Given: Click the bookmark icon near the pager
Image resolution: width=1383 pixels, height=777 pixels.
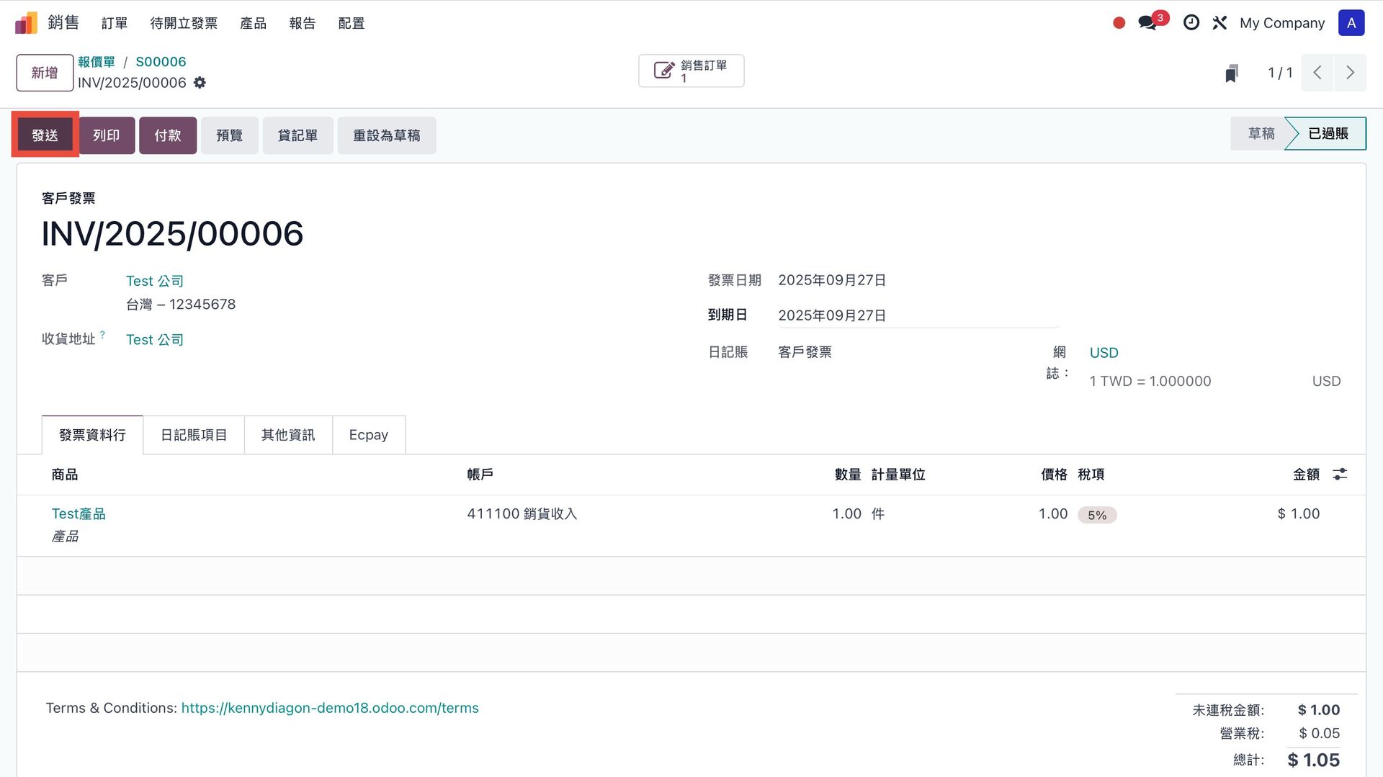Looking at the screenshot, I should tap(1232, 73).
